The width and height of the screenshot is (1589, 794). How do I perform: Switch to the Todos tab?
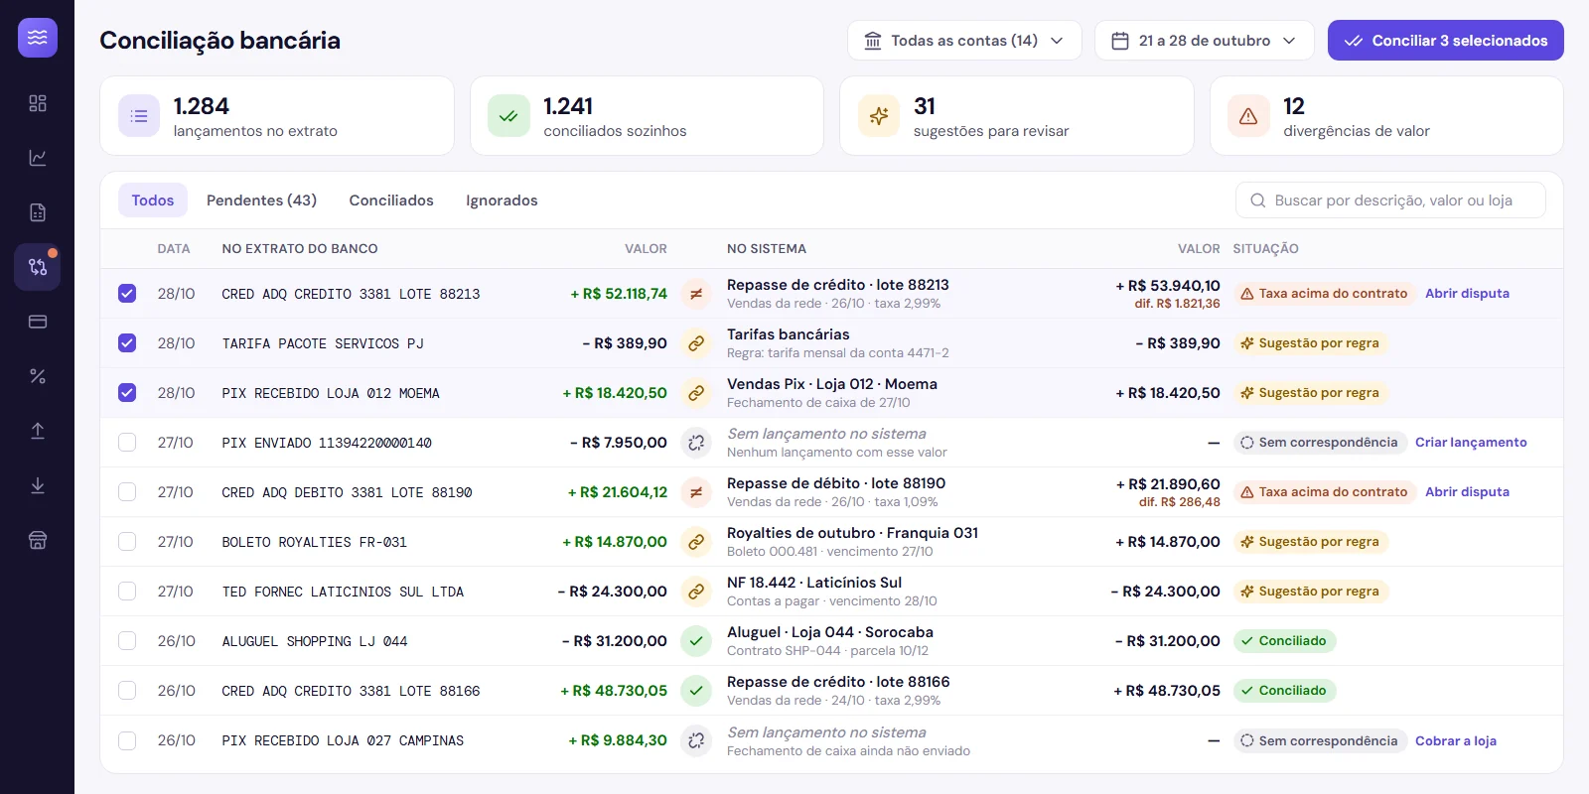153,200
